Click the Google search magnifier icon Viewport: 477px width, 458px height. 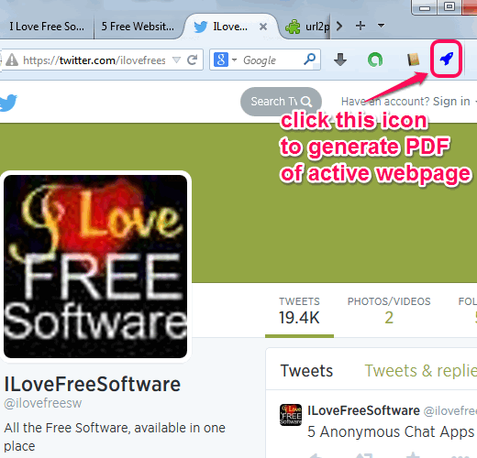(309, 60)
